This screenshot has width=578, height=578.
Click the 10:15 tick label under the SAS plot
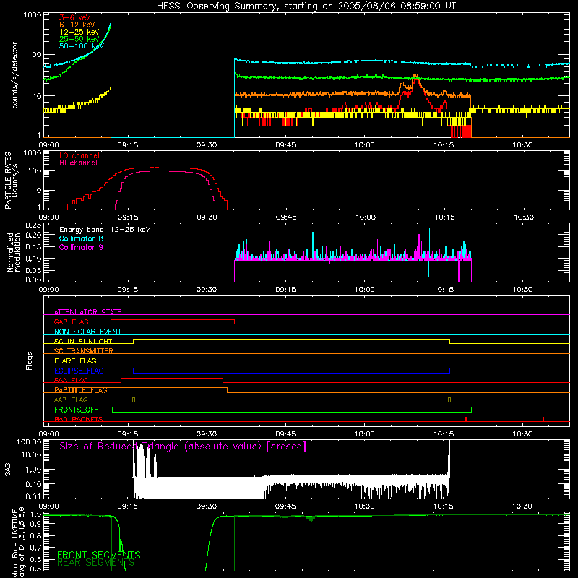click(x=443, y=506)
